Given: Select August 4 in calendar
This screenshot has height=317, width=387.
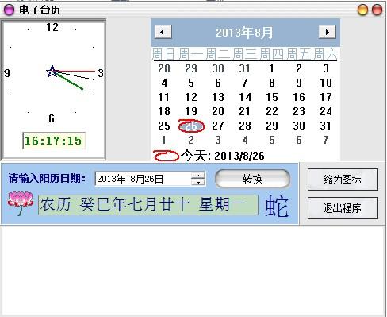Looking at the screenshot, I should [x=164, y=83].
